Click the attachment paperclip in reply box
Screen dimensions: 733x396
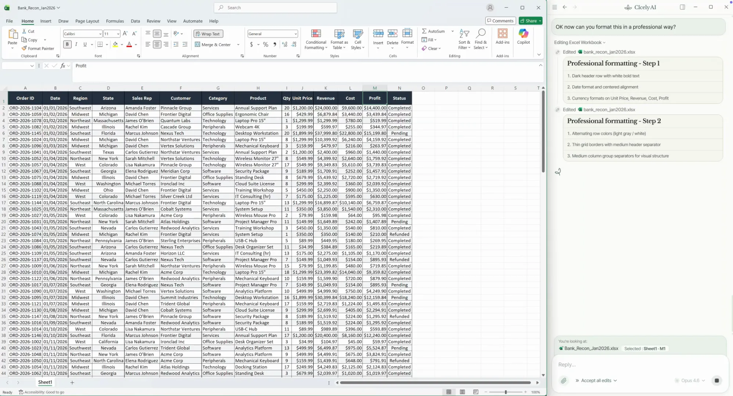coord(563,381)
